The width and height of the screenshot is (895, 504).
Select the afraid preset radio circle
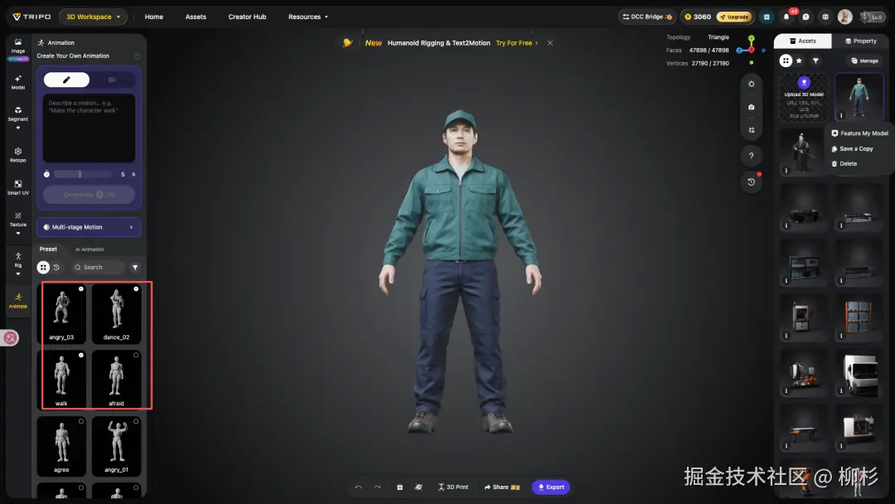tap(136, 355)
